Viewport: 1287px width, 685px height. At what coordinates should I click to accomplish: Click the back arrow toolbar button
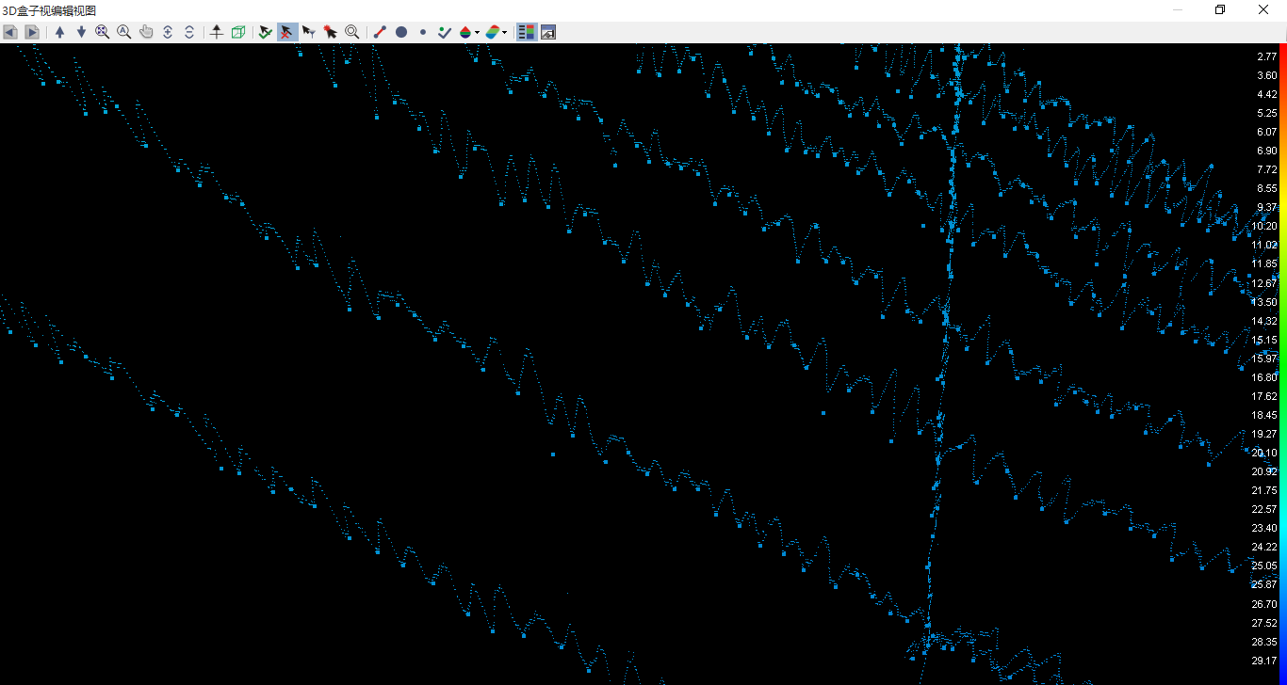coord(10,32)
